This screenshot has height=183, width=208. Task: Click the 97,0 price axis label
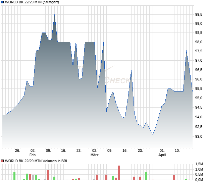tap(199, 60)
